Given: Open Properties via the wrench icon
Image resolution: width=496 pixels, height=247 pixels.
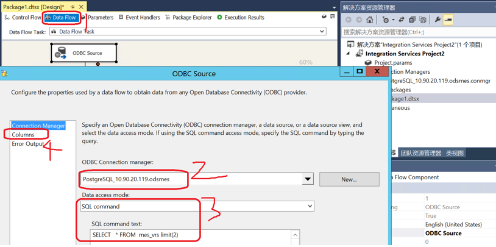Looking at the screenshot, I should (438, 20).
